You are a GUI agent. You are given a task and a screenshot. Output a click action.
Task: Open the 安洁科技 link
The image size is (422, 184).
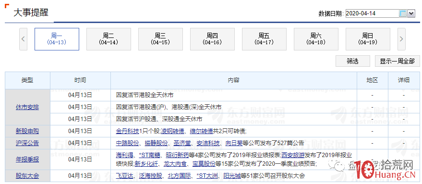pos(207,143)
